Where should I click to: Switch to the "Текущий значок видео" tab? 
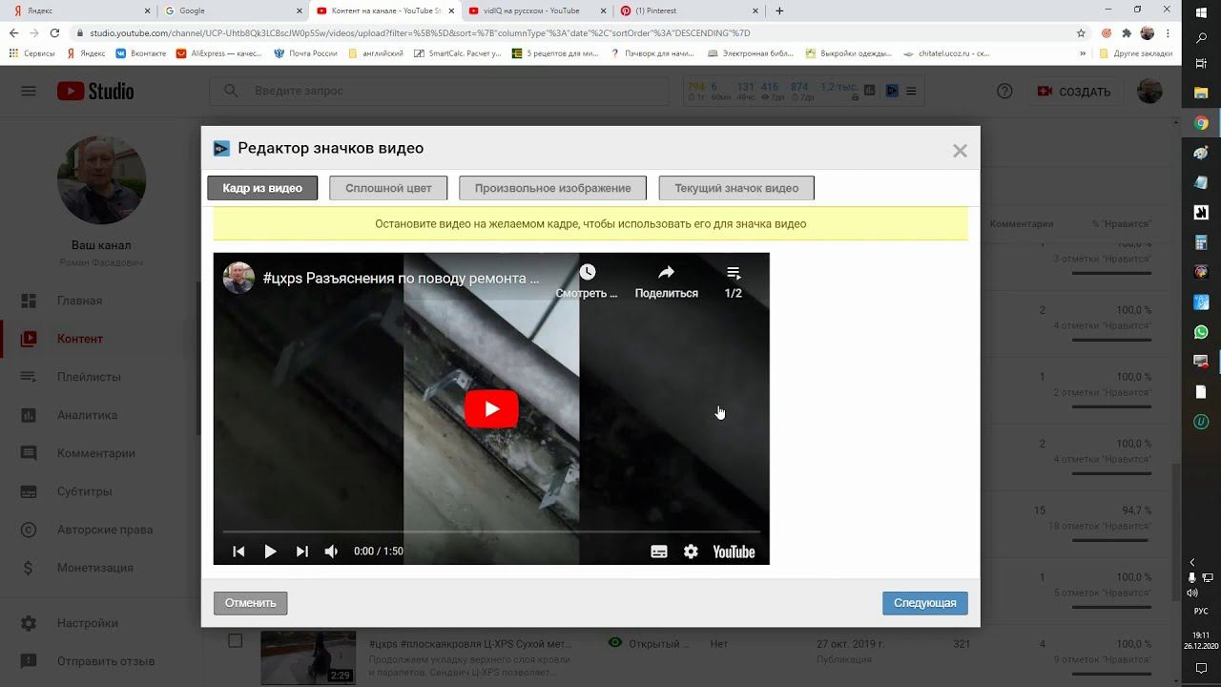pyautogui.click(x=736, y=188)
